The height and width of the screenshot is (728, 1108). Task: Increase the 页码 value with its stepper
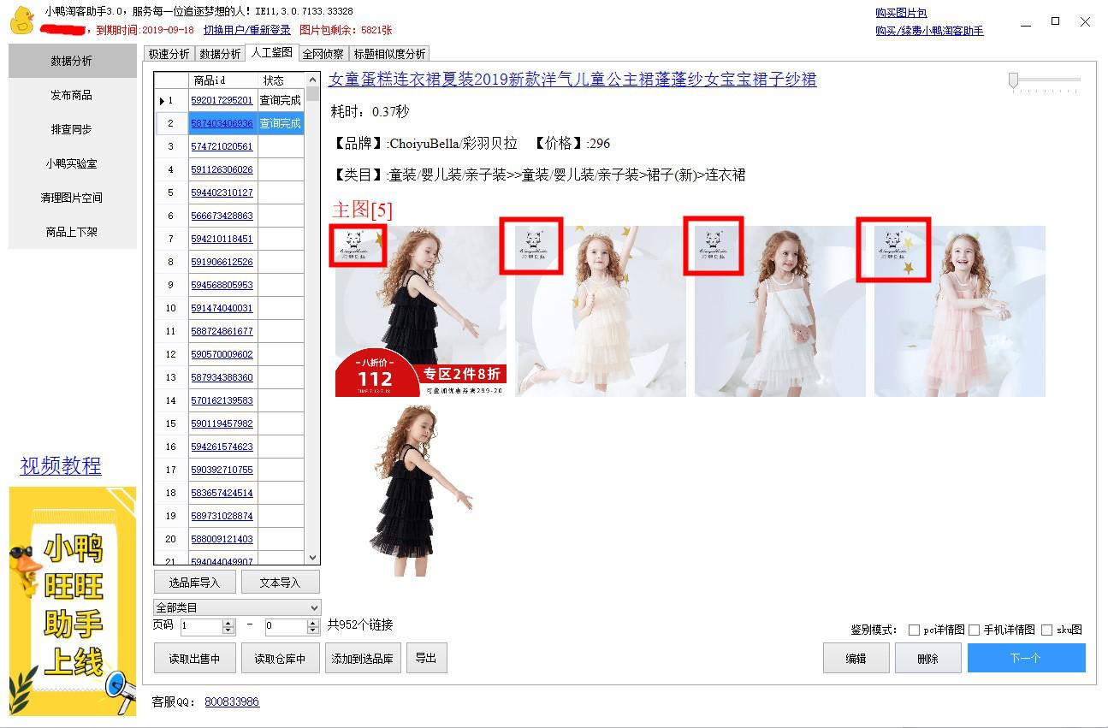pos(227,622)
